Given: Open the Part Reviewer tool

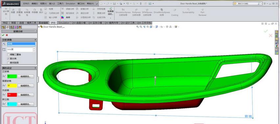Looking at the screenshot, I should pos(202,12).
